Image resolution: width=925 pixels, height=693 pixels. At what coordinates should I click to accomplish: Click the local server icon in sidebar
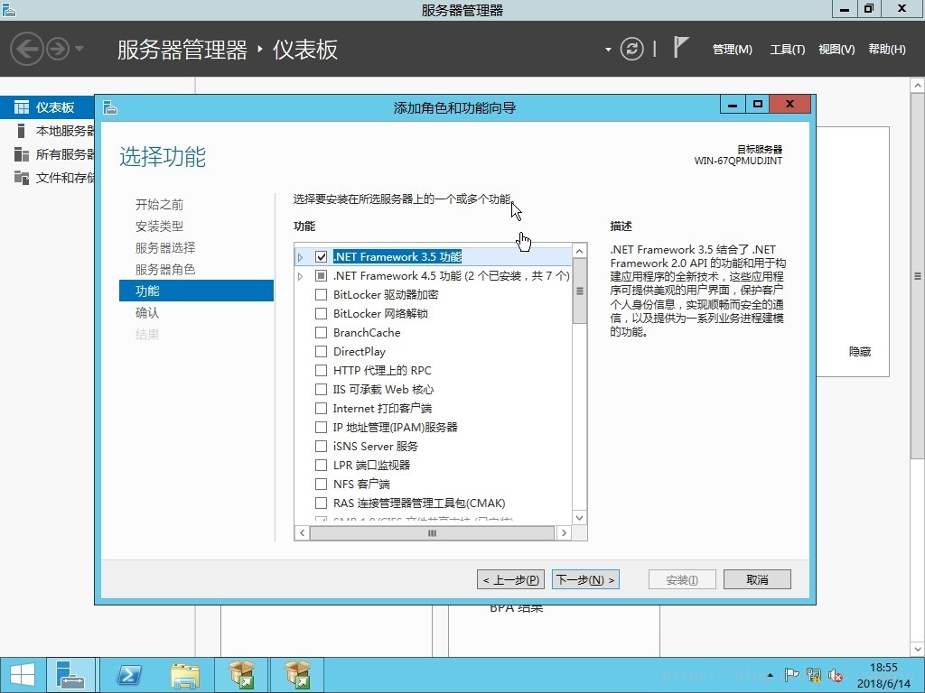[22, 131]
